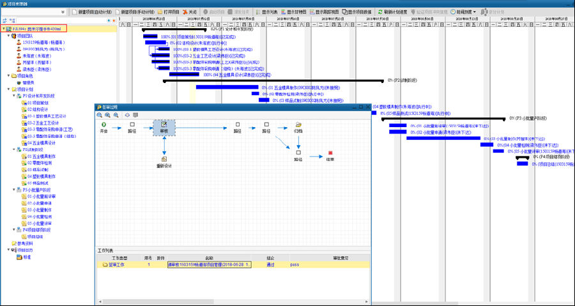
Task: Collapse the 项目团队 tree node
Action: click(x=8, y=36)
